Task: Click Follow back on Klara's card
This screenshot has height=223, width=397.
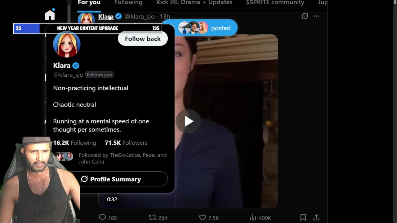Action: tap(143, 39)
